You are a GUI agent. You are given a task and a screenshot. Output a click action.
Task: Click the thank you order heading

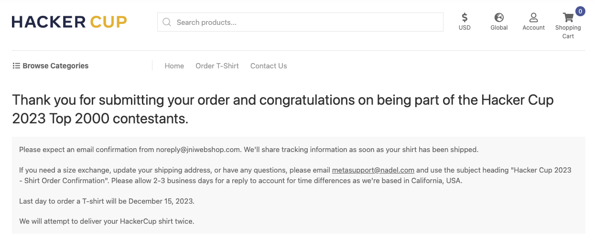pyautogui.click(x=283, y=109)
